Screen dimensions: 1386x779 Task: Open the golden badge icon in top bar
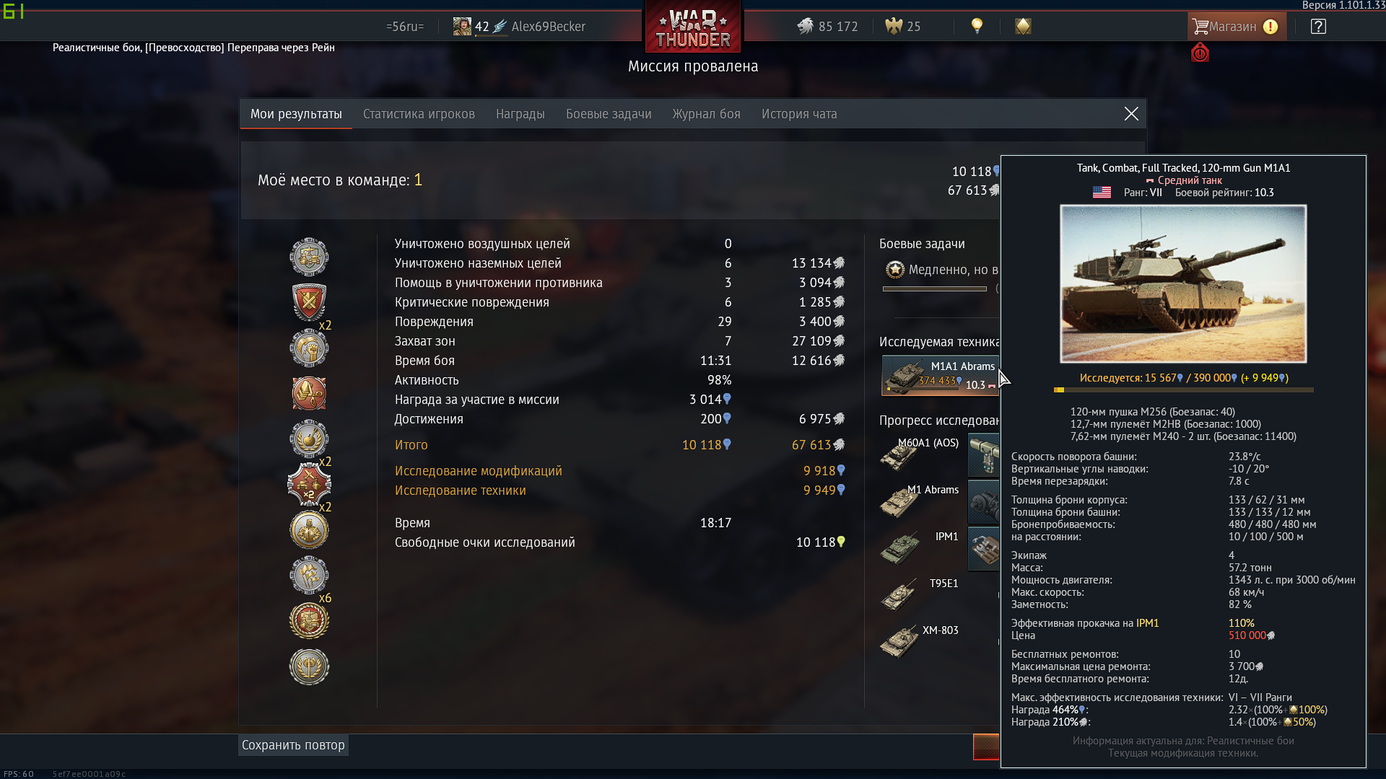tap(1023, 27)
